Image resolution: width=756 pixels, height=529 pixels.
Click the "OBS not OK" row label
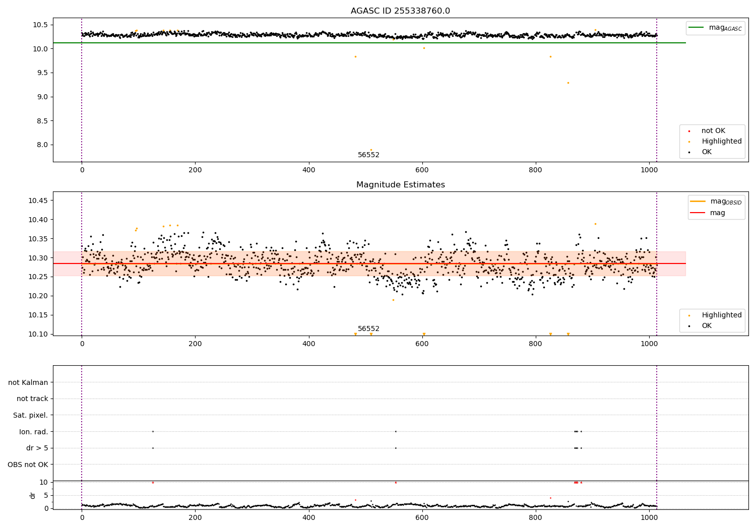coord(28,465)
